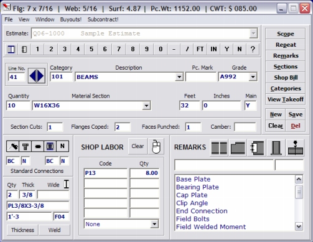Screen dimensions: 313x242
Task: Click the I-beam section icon in keypad row
Action: [x=11, y=49]
